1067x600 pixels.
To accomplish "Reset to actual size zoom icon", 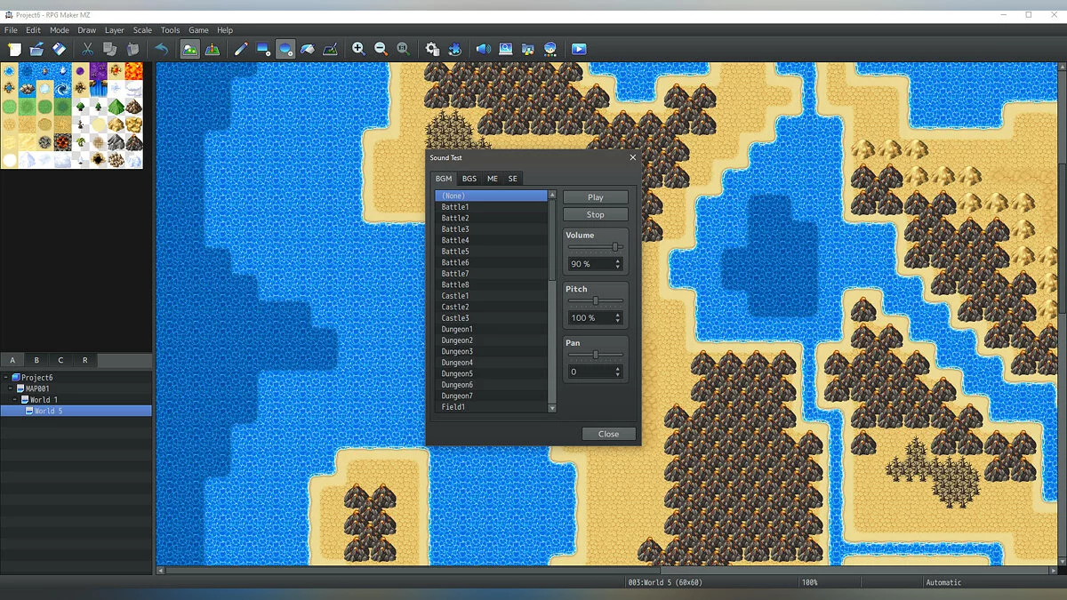I will click(x=403, y=49).
